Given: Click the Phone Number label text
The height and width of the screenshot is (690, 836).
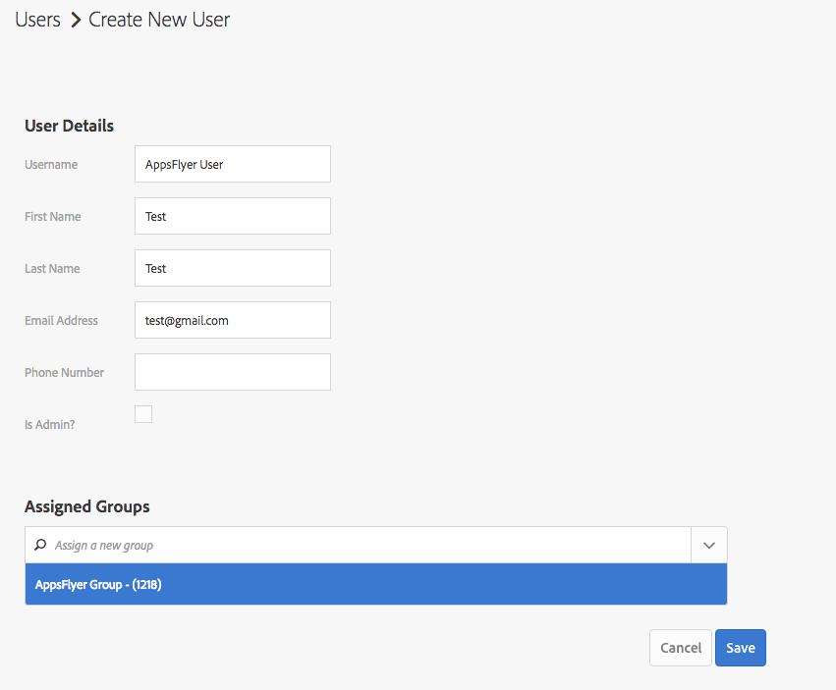Looking at the screenshot, I should point(64,373).
